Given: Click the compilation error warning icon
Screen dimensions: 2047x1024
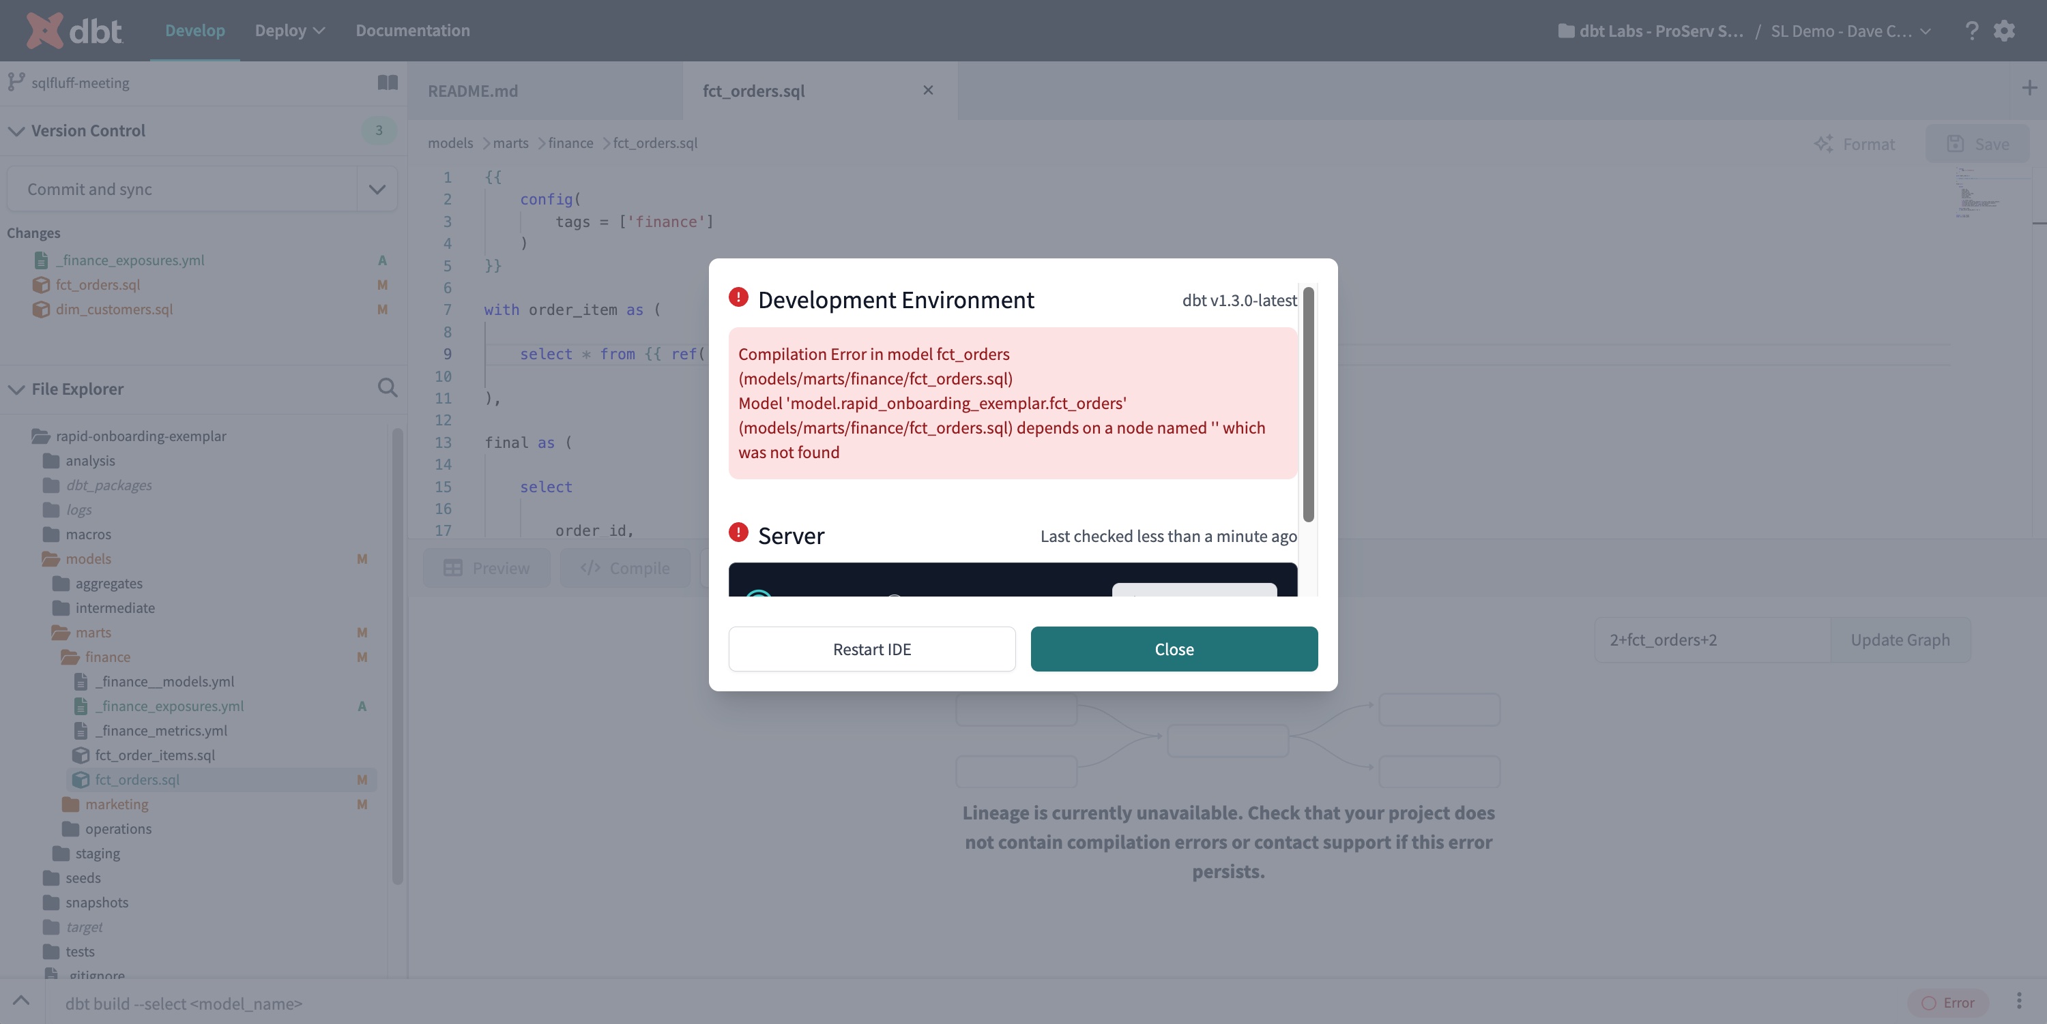Looking at the screenshot, I should 738,299.
